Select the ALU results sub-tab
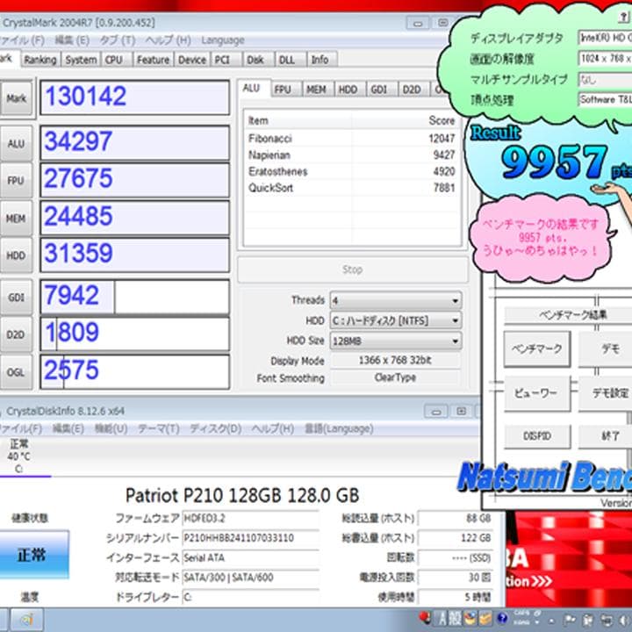The width and height of the screenshot is (632, 632). pos(253,89)
